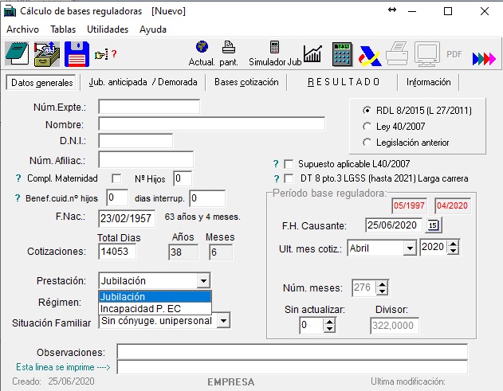
Task: Click the Núm.Expte. input field
Action: click(x=149, y=107)
